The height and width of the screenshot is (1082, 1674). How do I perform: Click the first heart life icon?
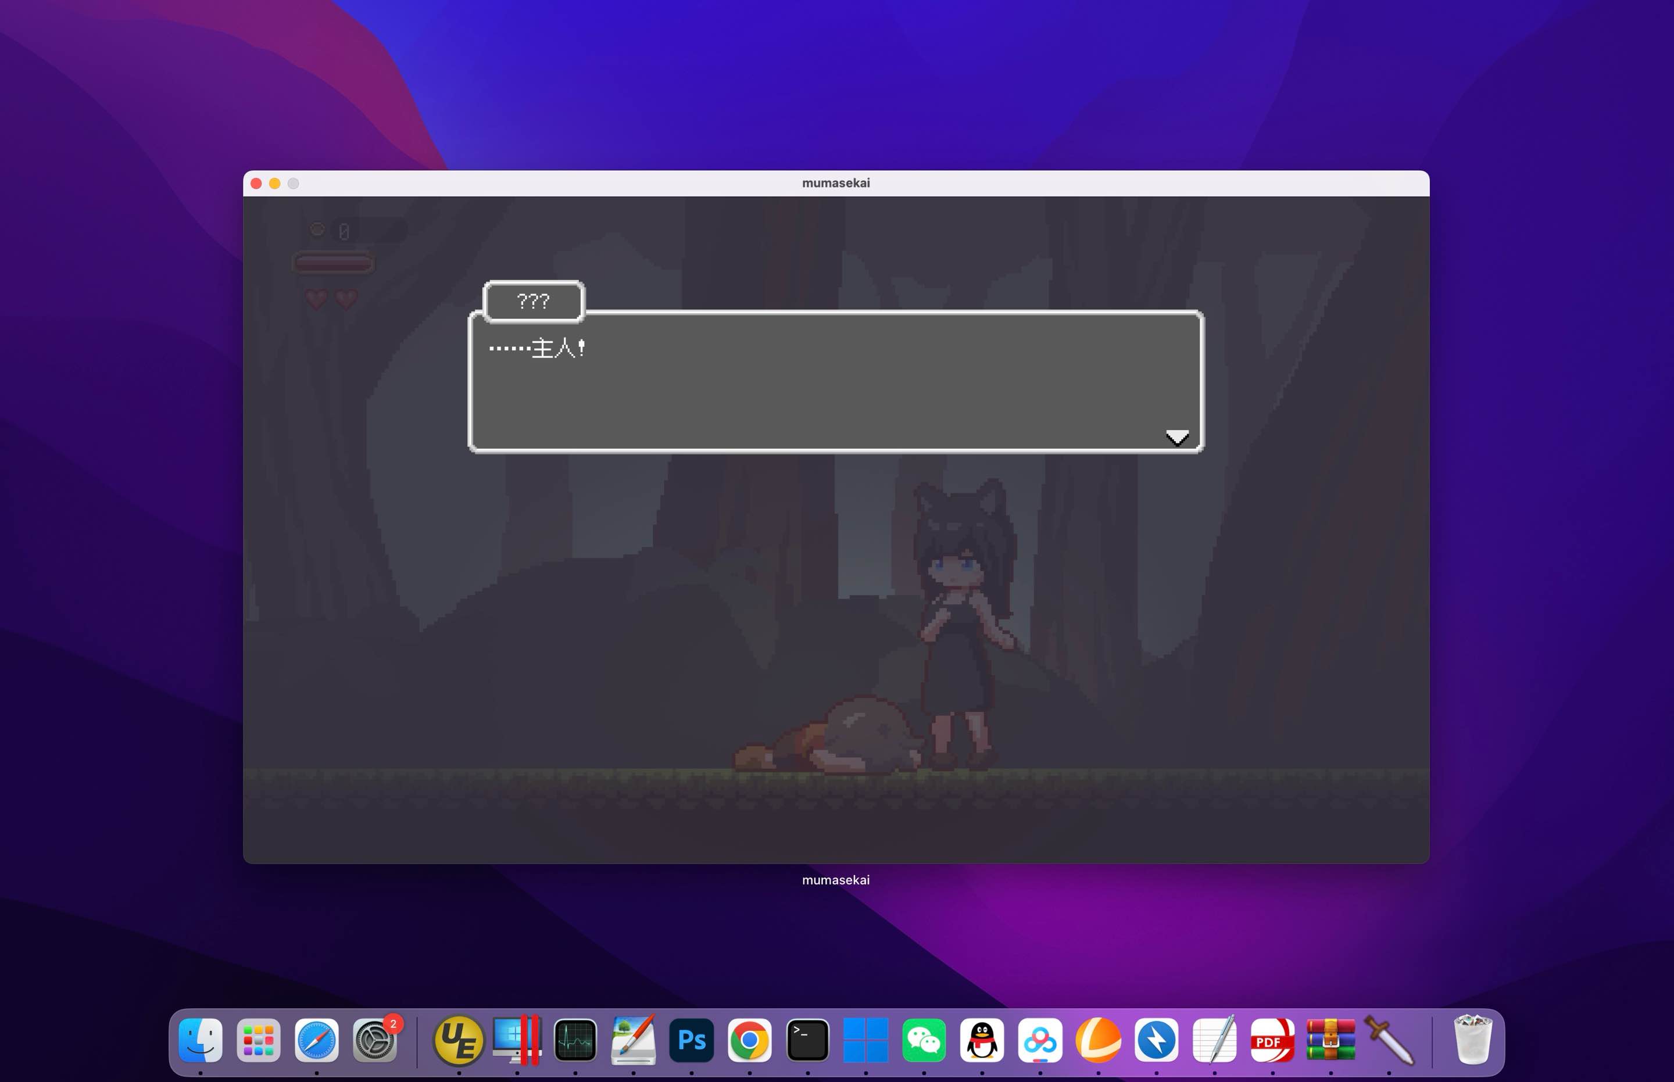tap(316, 299)
